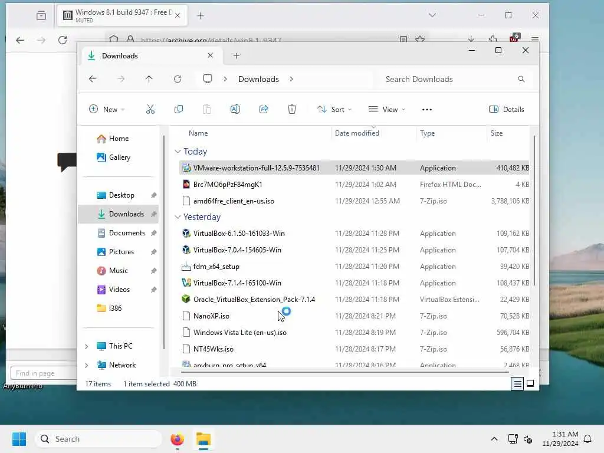Switch to details list view in status bar
604x453 pixels.
517,383
